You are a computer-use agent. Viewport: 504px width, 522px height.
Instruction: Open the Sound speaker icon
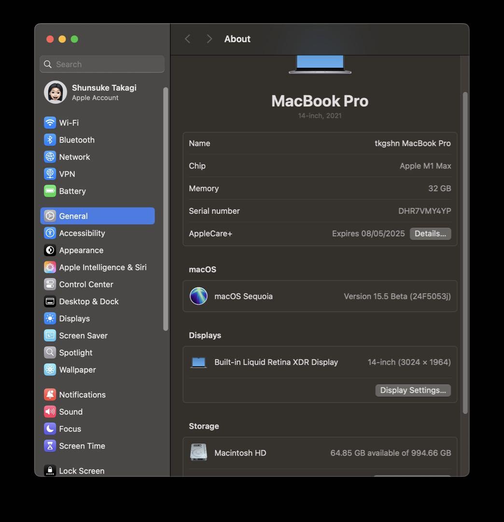pos(50,412)
